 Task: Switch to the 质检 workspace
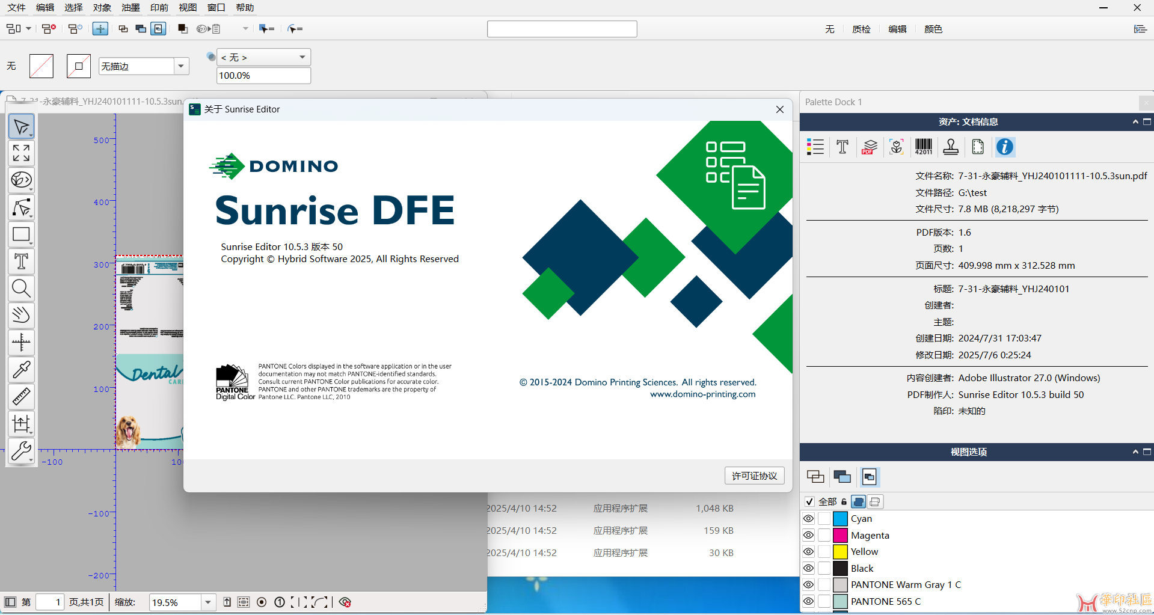(861, 29)
